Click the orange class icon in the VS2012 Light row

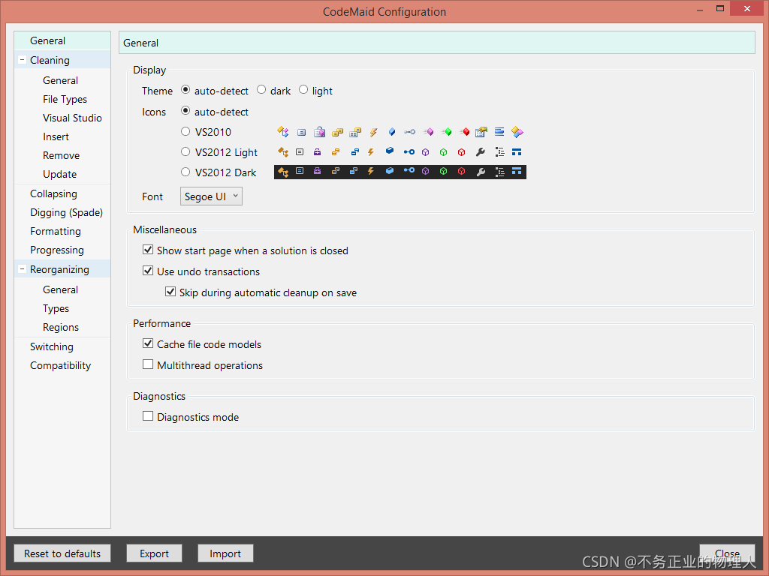coord(283,151)
